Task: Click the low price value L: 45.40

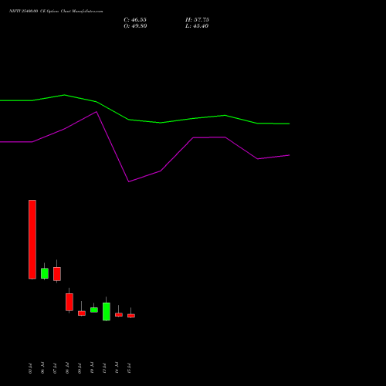Action: pos(197,26)
